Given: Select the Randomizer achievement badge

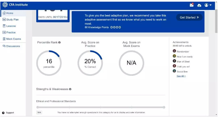Looking at the screenshot, I should [174, 51].
